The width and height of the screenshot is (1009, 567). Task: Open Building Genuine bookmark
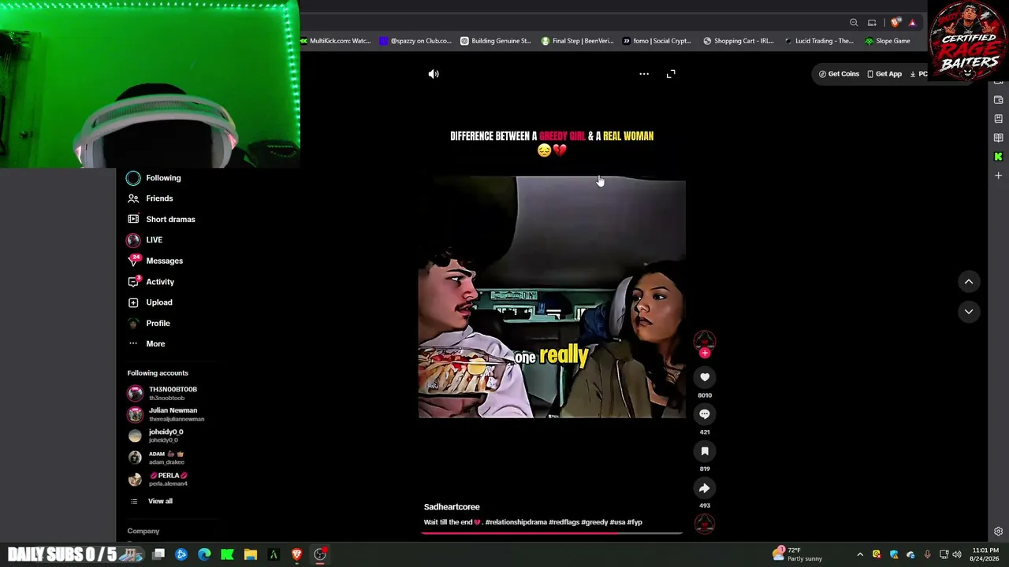pyautogui.click(x=496, y=41)
